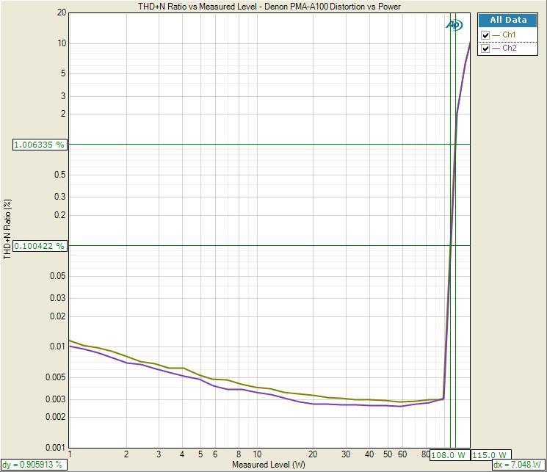
Task: Select the All Data legend header
Action: (508, 21)
